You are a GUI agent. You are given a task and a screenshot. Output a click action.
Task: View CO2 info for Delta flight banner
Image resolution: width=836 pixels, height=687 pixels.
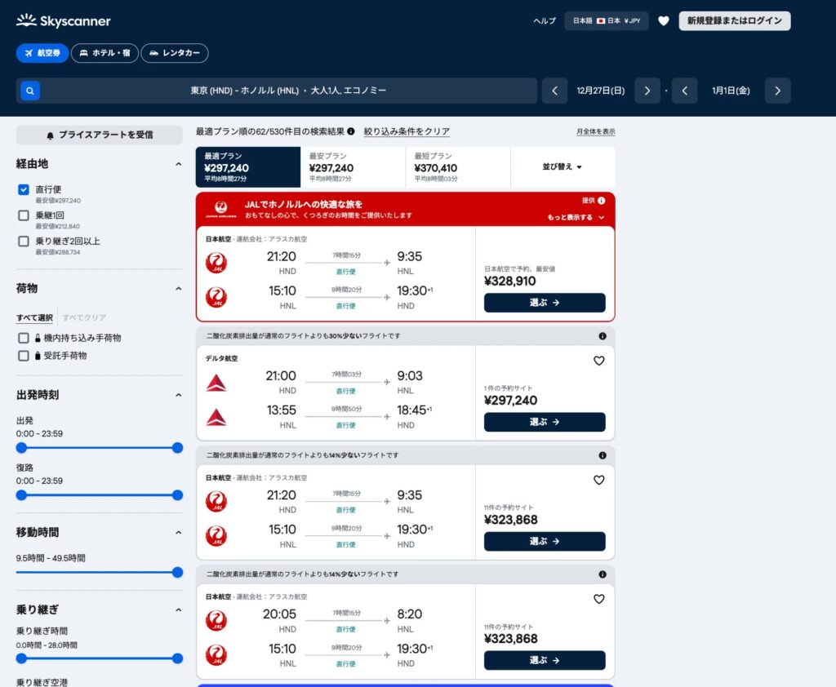point(603,336)
